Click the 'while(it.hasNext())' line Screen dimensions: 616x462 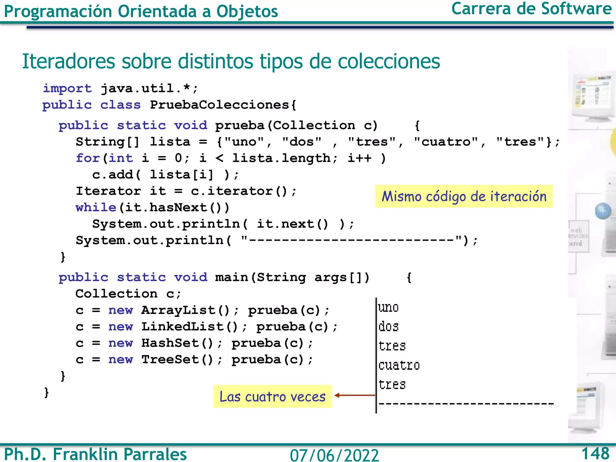[153, 208]
